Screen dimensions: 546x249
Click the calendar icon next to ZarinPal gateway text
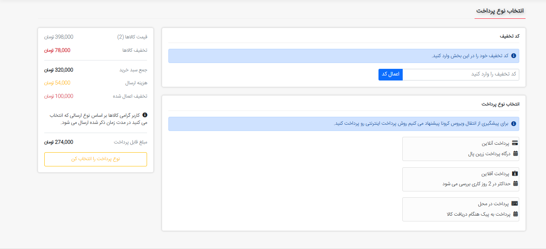coord(515,153)
